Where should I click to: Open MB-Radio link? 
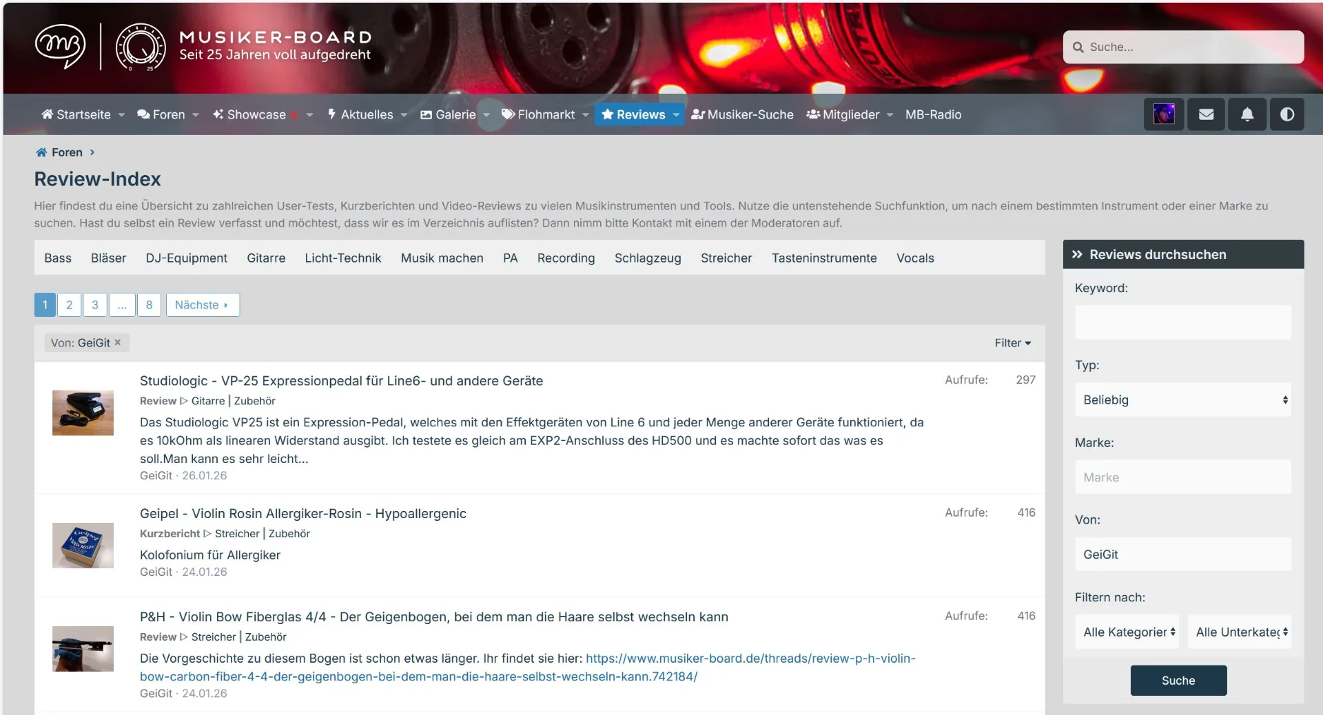coord(933,114)
